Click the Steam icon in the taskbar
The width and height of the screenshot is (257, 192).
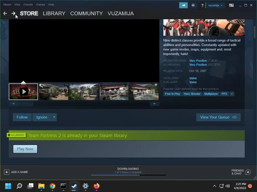click(74, 186)
